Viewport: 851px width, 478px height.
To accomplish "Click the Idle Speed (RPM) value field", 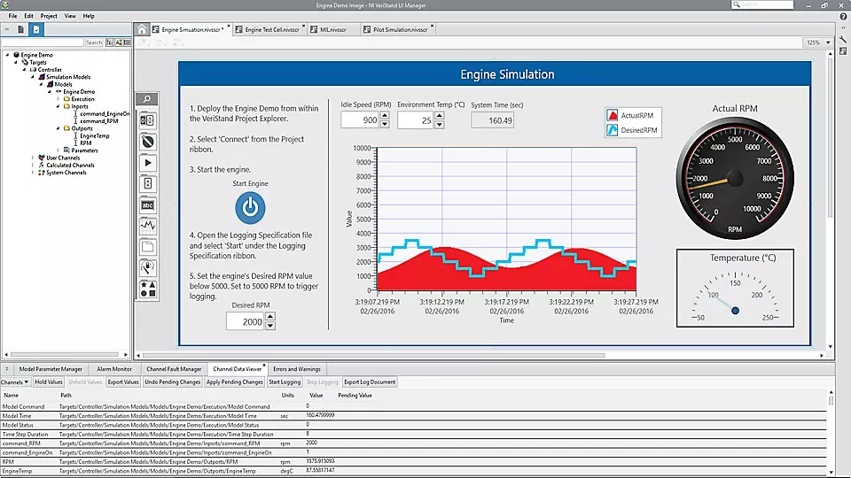I will (x=359, y=120).
